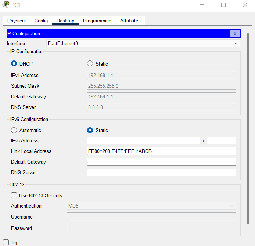Click the vertical scrollbar of the Desktop panel
This screenshot has height=246, width=255.
248,129
